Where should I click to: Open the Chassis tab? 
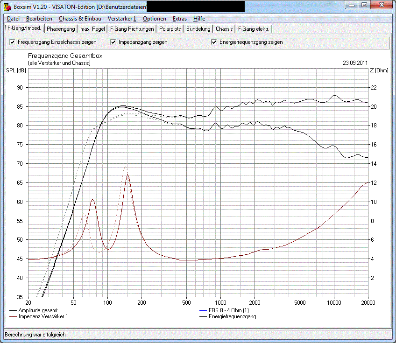(x=224, y=29)
